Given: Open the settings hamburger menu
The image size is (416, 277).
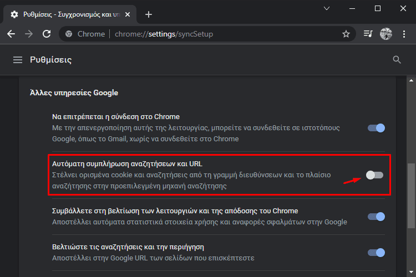Looking at the screenshot, I should tap(18, 60).
